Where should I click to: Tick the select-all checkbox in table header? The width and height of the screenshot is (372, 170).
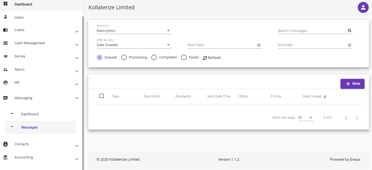[101, 96]
